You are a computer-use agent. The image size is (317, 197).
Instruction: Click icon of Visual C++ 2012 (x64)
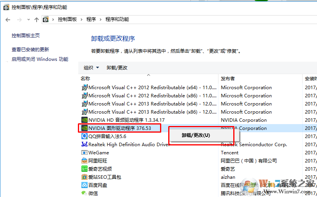(85, 88)
